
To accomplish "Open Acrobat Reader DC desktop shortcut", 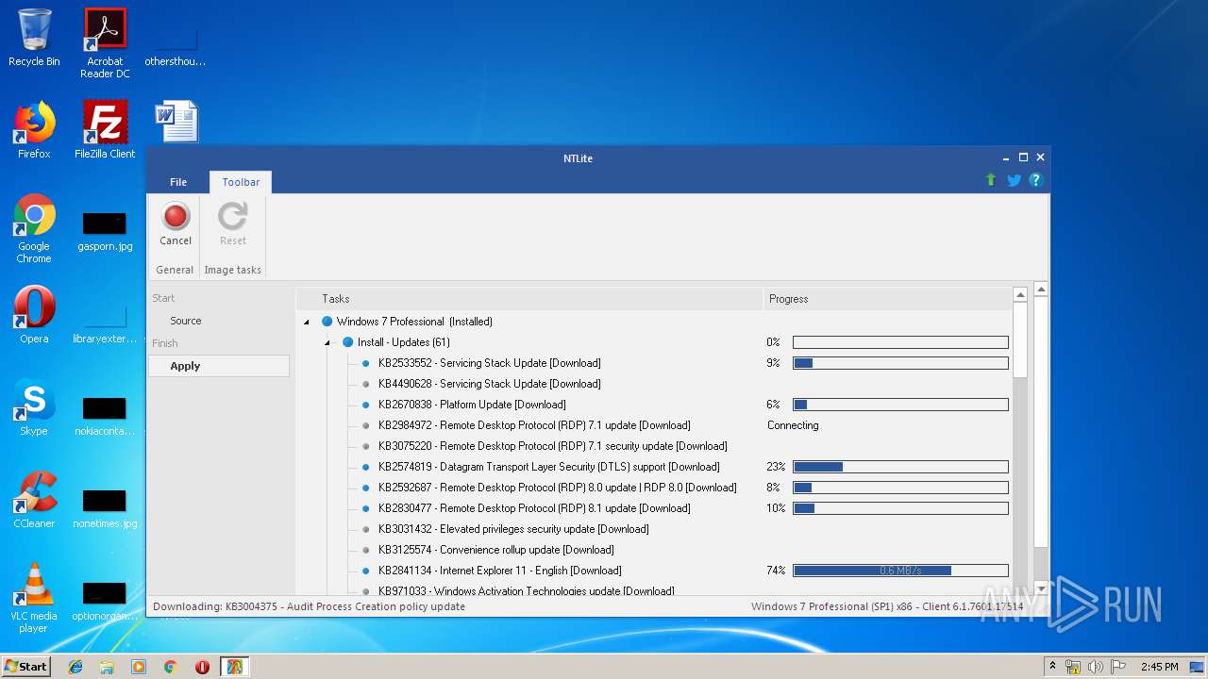I will (x=105, y=43).
